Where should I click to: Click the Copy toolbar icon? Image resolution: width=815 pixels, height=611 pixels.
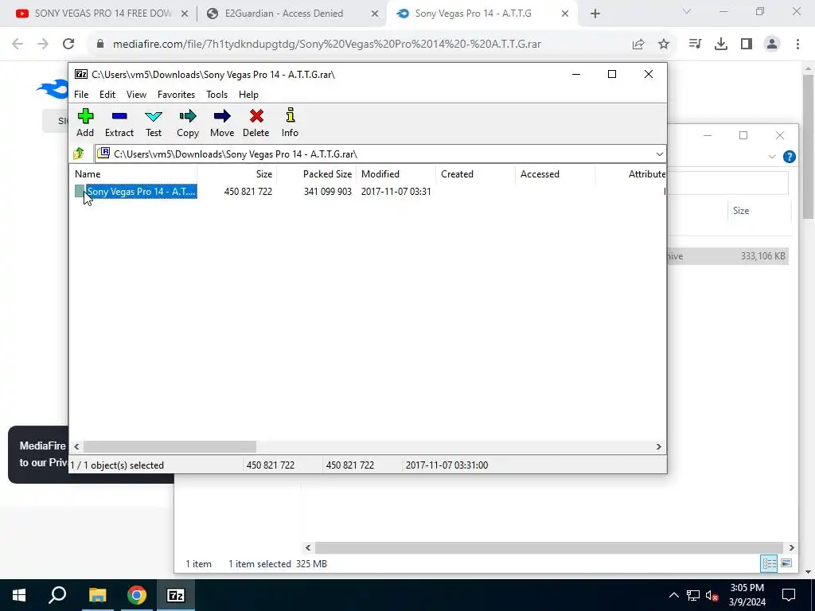188,123
